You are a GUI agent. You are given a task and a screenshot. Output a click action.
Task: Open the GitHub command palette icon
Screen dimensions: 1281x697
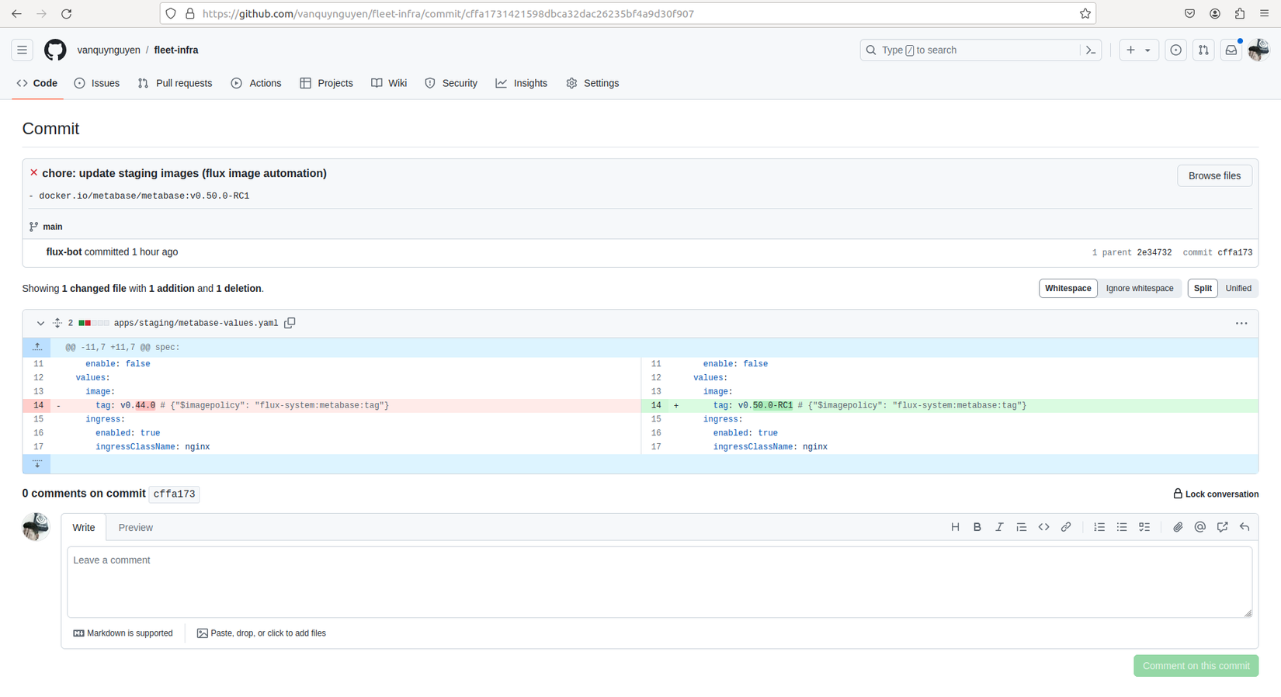coord(1091,50)
